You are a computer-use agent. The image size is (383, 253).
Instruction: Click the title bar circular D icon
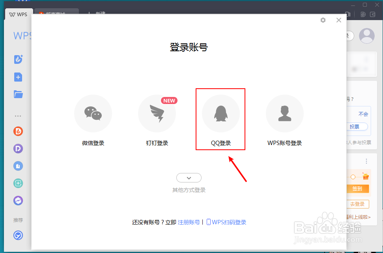363,15
